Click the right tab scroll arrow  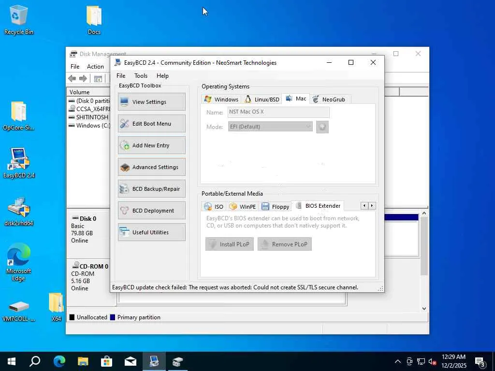(372, 206)
